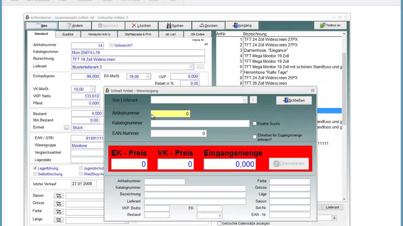Open the Staffelpreise & PVA tab
Image resolution: width=403 pixels, height=226 pixels.
(x=138, y=34)
